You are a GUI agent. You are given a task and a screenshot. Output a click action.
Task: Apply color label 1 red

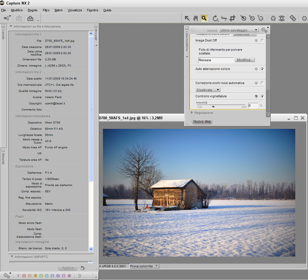(x=24, y=276)
